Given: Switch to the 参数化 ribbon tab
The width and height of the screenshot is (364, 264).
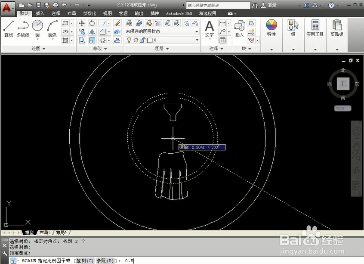Looking at the screenshot, I should click(89, 13).
